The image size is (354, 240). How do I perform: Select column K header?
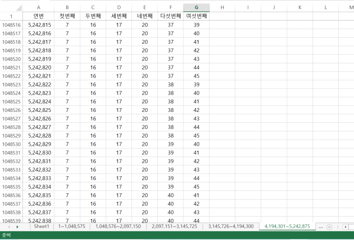pyautogui.click(x=300, y=8)
